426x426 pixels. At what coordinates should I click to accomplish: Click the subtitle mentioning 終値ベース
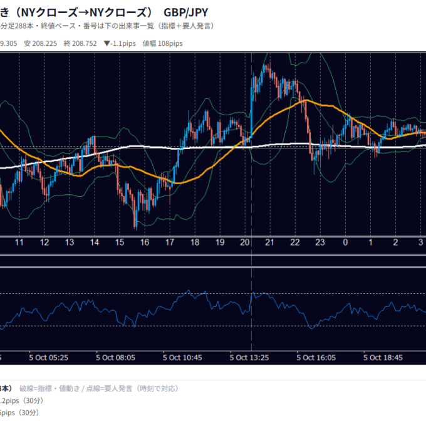pos(106,26)
